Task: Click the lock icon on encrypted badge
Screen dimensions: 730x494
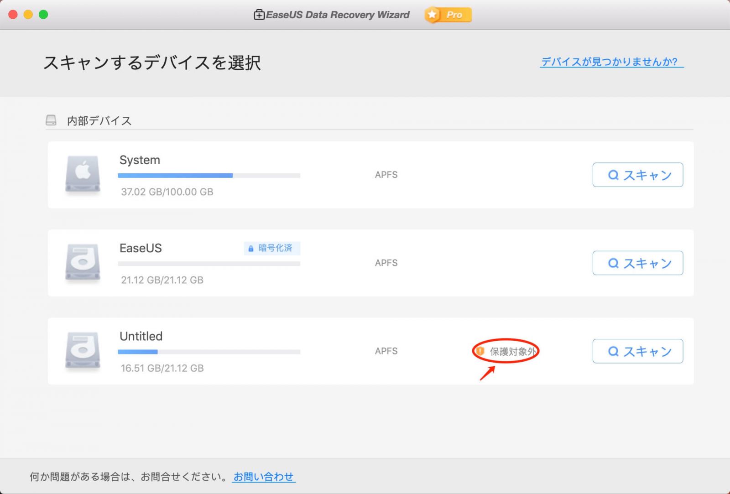Action: tap(250, 249)
